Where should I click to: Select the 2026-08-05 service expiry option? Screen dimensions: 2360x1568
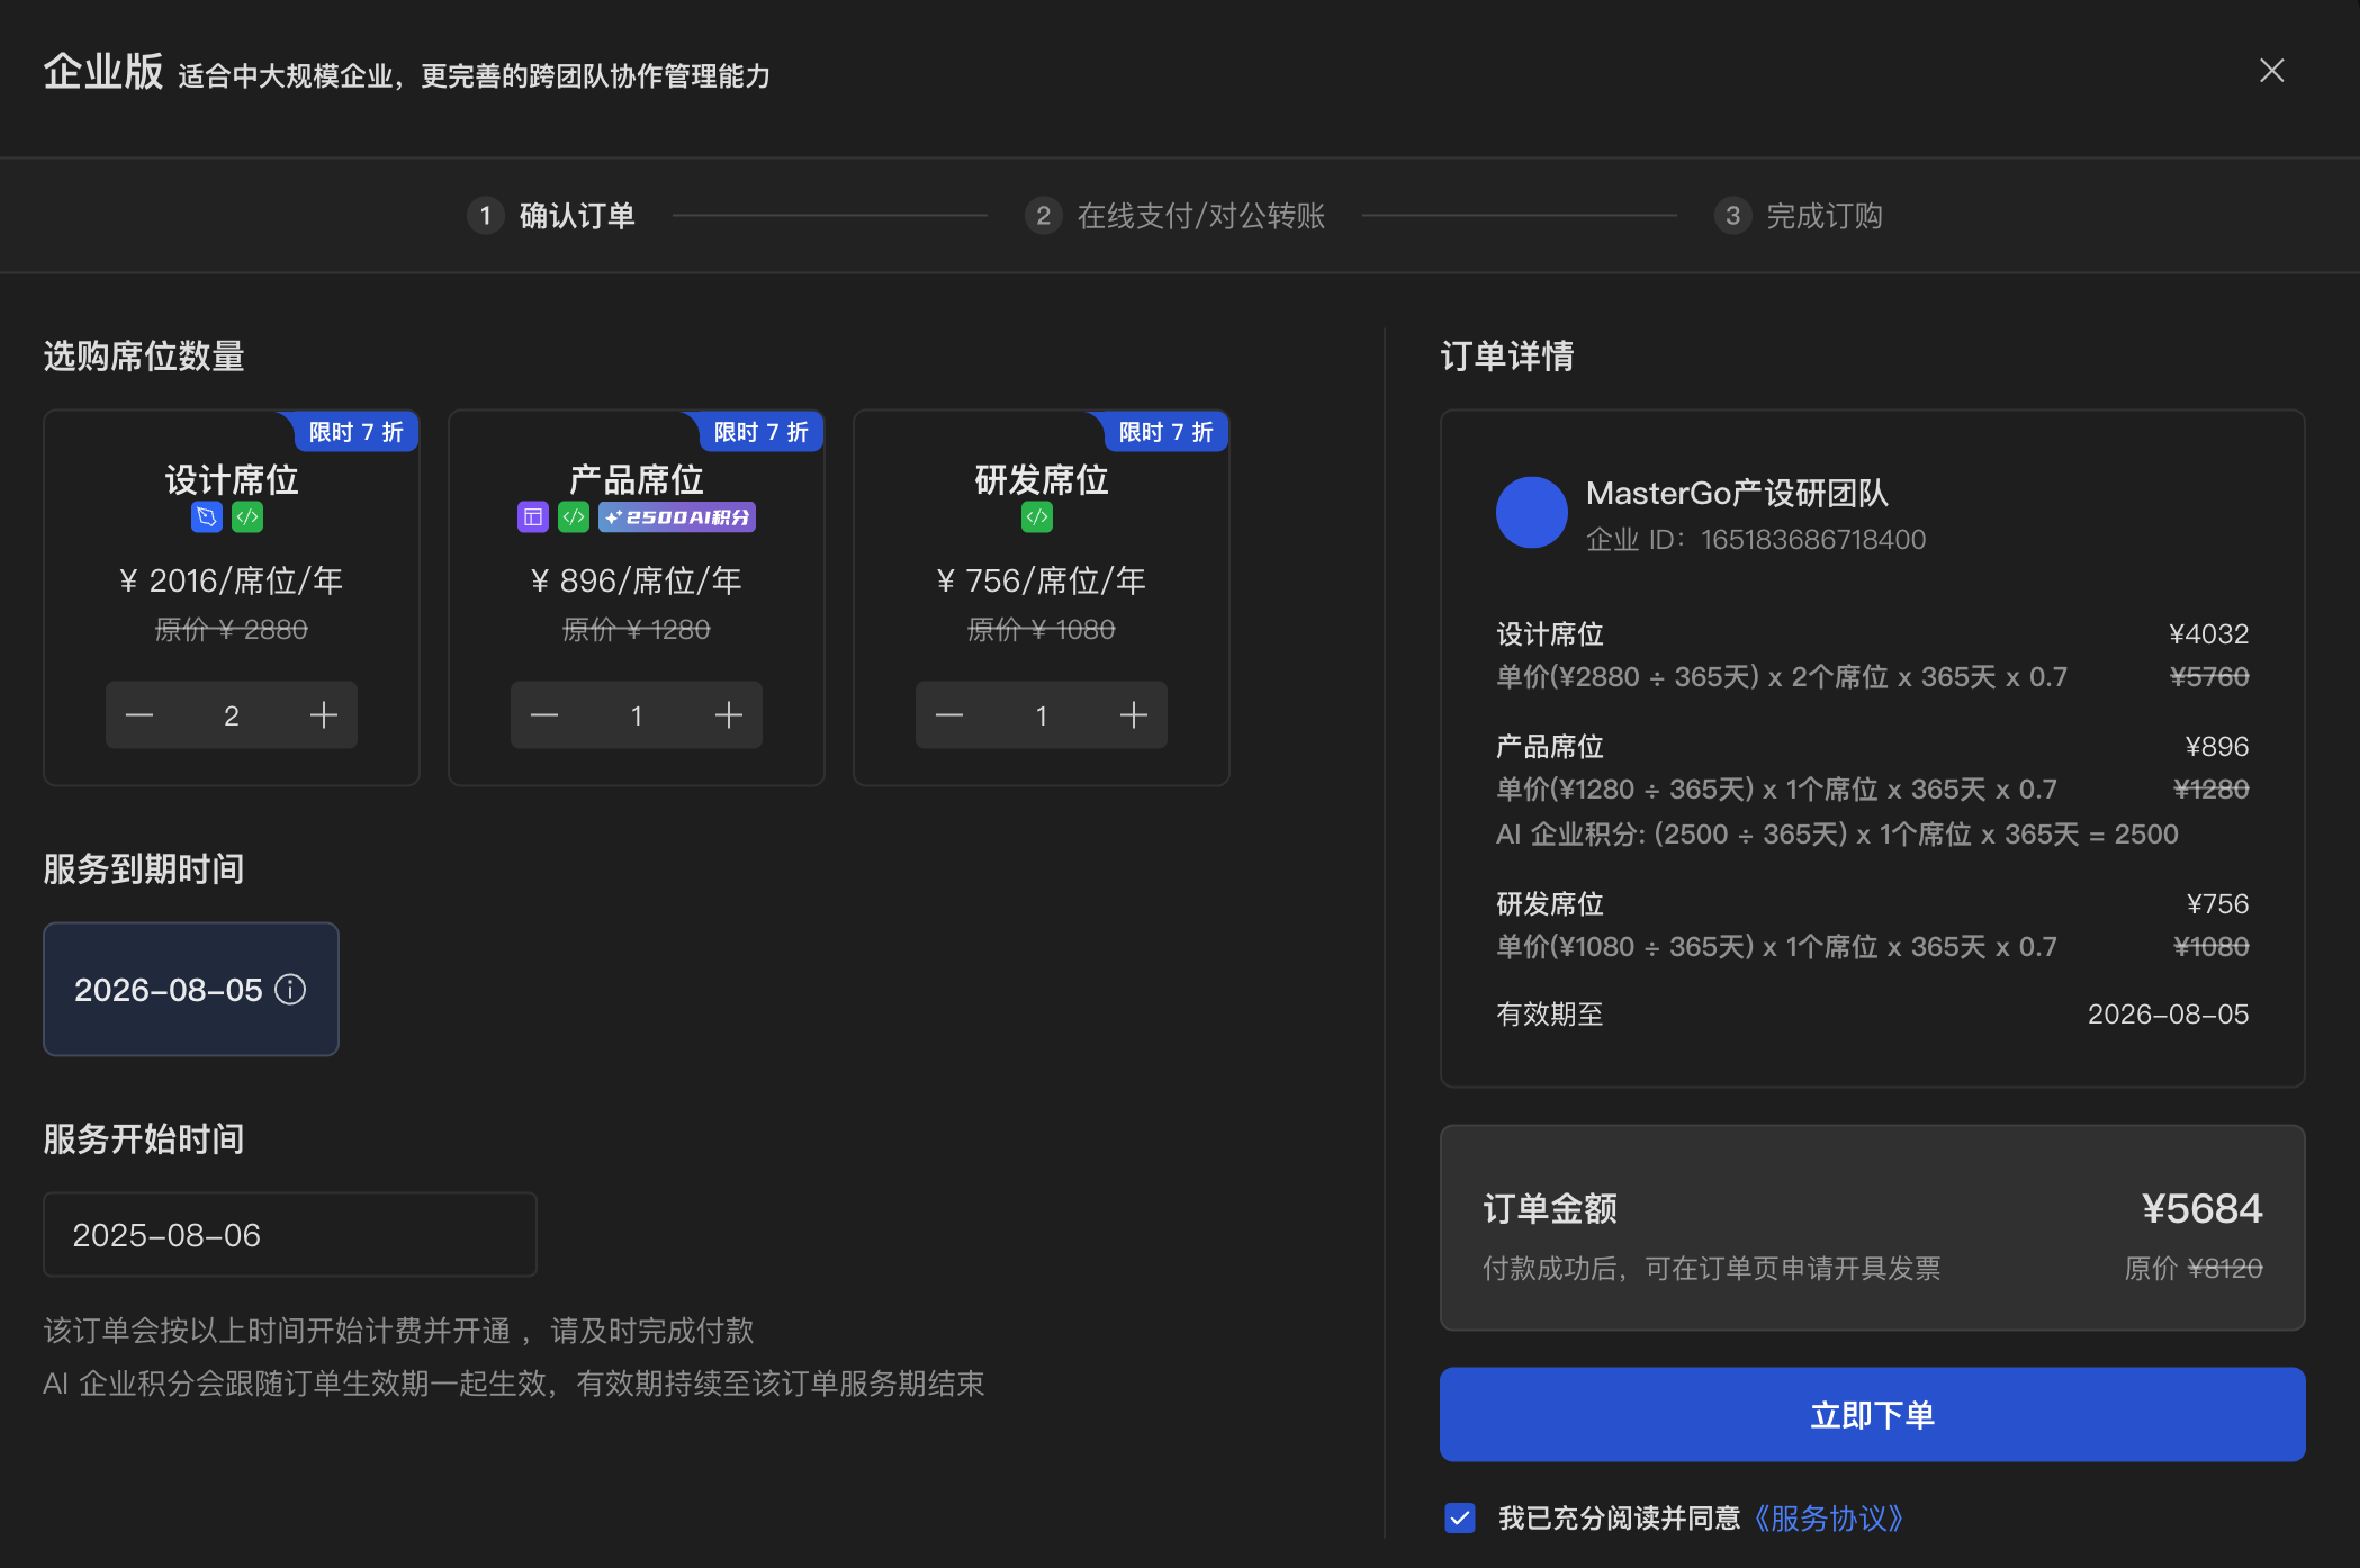[x=191, y=989]
